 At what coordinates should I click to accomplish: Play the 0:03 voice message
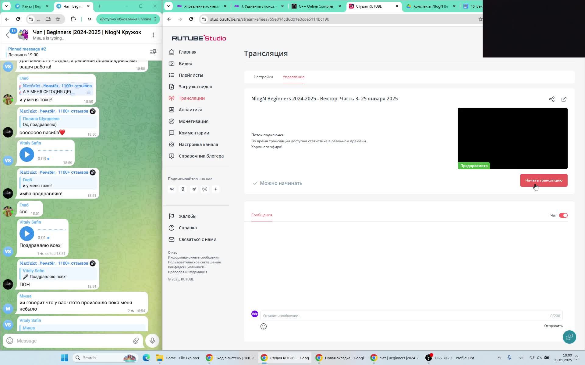tap(27, 155)
